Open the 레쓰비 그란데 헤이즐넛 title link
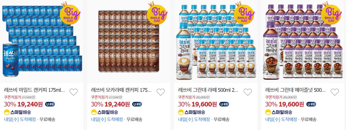The width and height of the screenshot is (346, 130). pyautogui.click(x=296, y=90)
